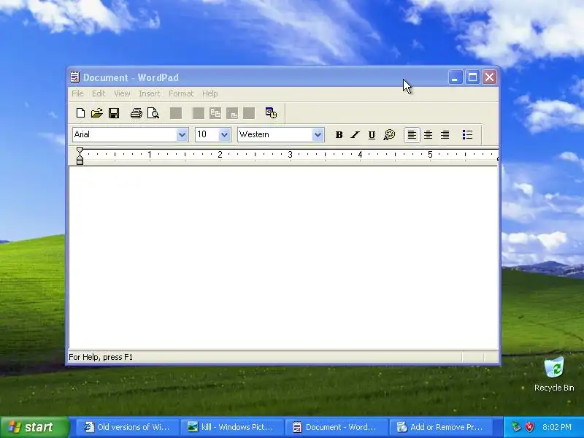Select the Recycle Bin desktop icon
This screenshot has height=438, width=584.
coord(554,374)
